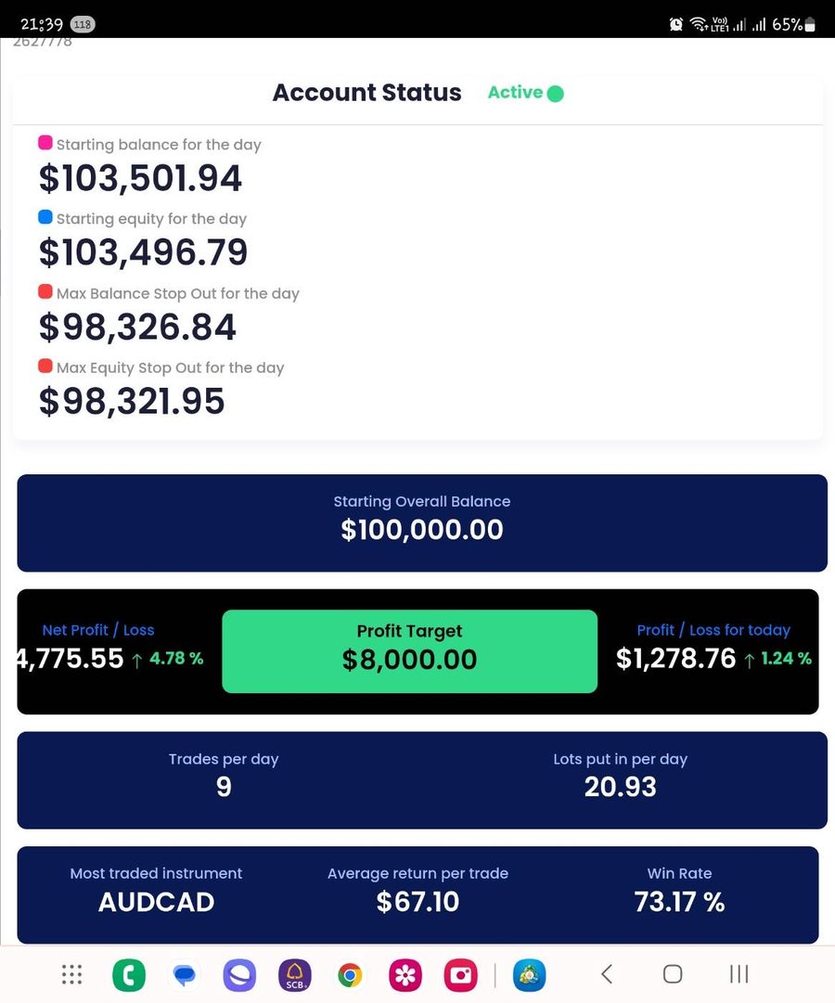Open the recent apps button
The width and height of the screenshot is (835, 1003).
pos(739,974)
